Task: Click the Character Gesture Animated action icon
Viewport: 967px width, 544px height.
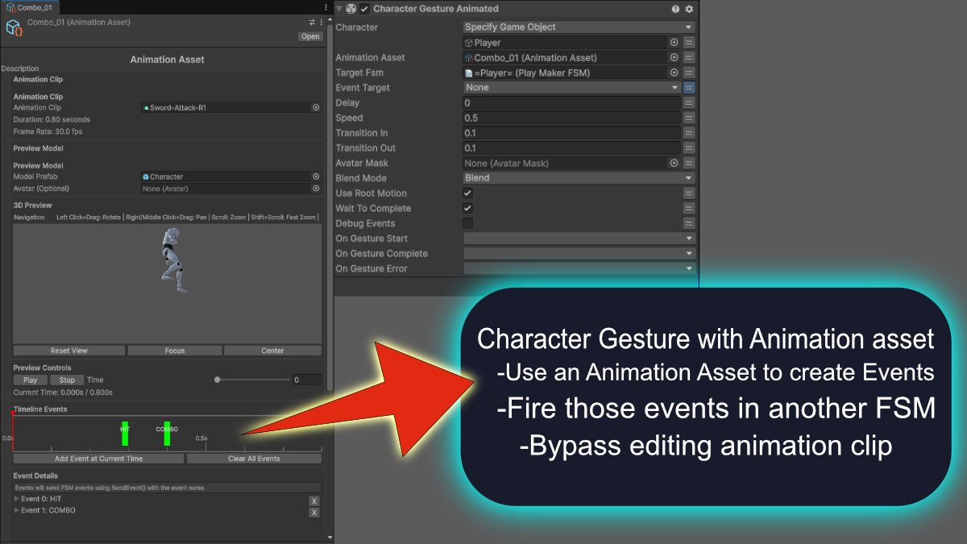Action: 351,9
